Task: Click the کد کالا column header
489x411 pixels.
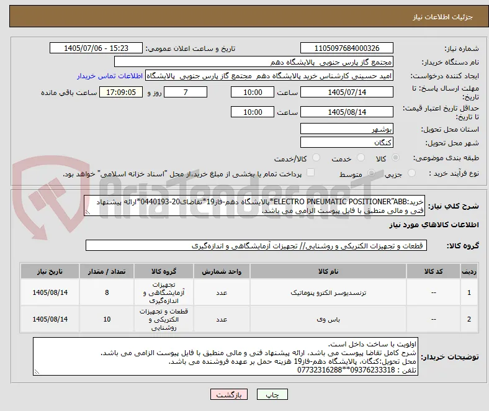Action: 433,271
